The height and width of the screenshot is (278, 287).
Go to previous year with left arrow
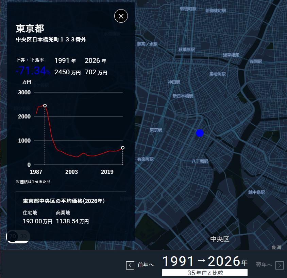point(130,265)
